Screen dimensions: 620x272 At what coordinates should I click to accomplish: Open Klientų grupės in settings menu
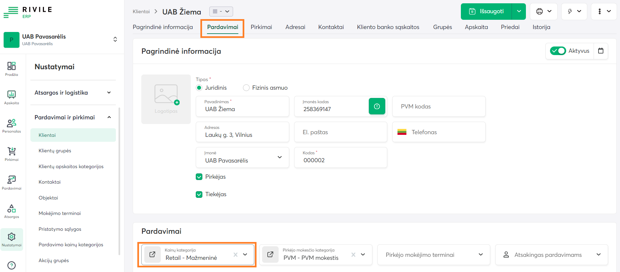[x=55, y=151]
